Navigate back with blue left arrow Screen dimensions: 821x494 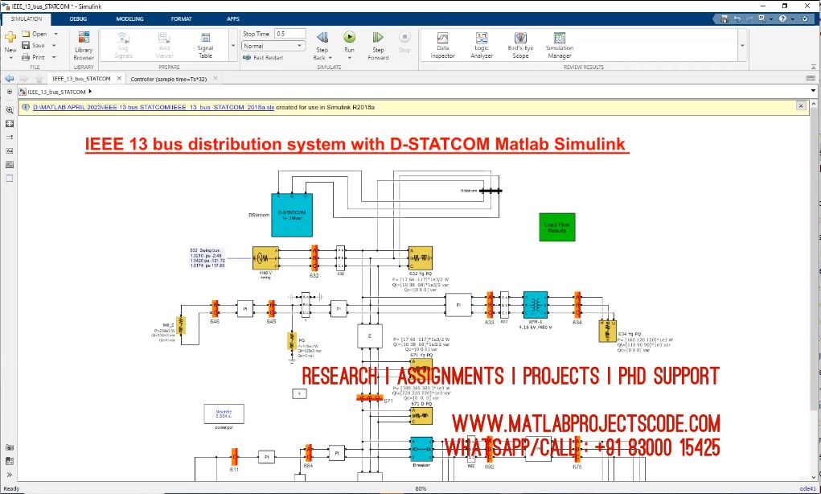(x=9, y=79)
